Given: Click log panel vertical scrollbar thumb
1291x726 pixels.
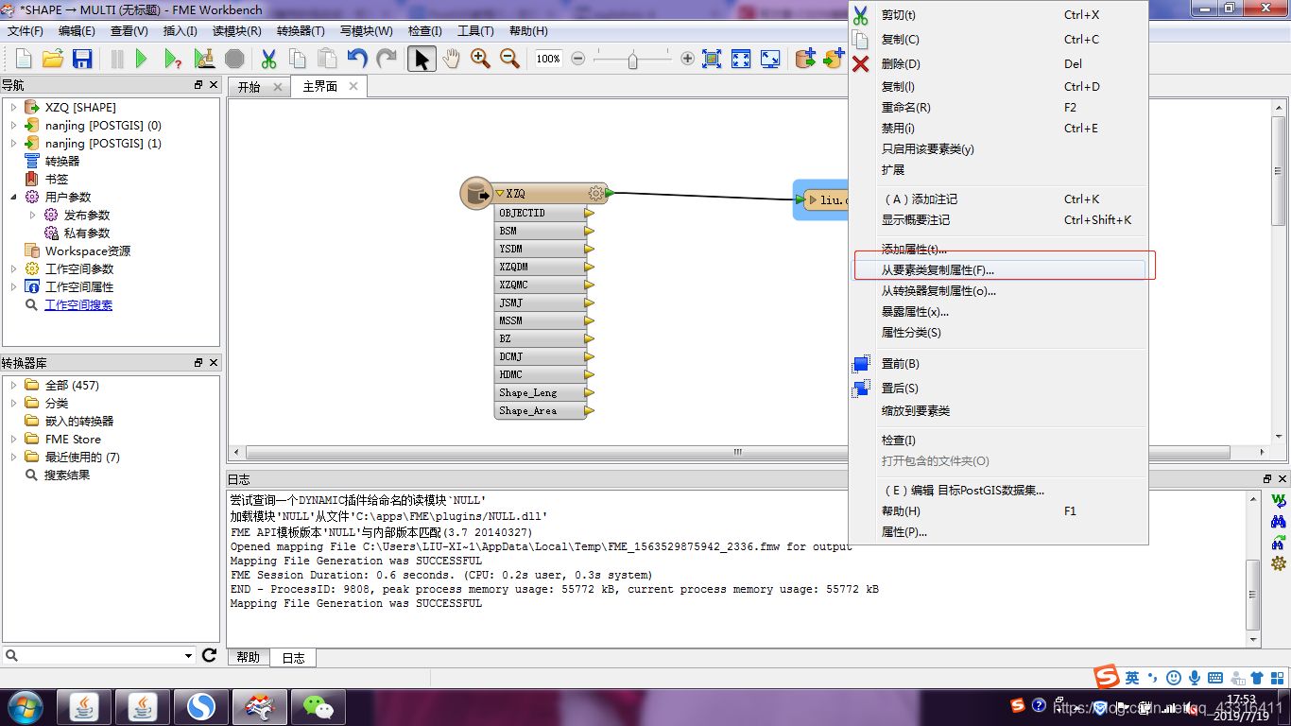Looking at the screenshot, I should pos(1253,595).
